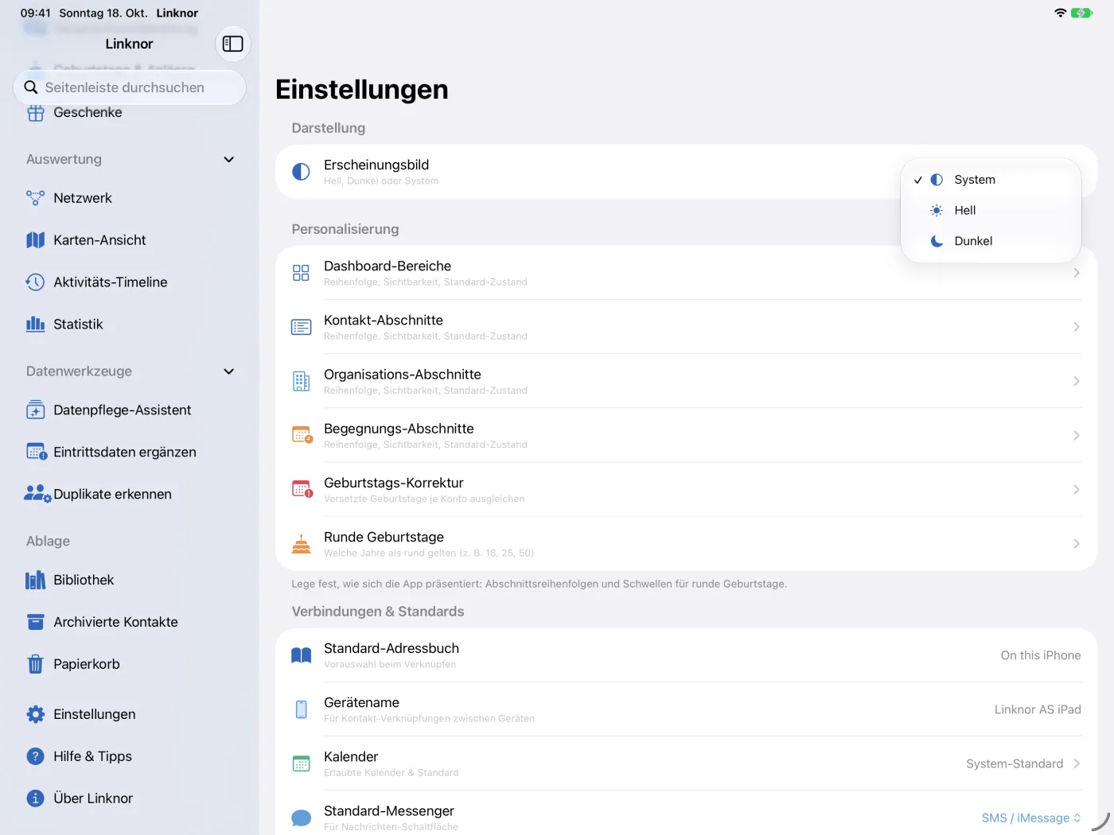Image resolution: width=1114 pixels, height=835 pixels.
Task: Click the Seitenleiste durchsuchen search field
Action: [x=130, y=87]
